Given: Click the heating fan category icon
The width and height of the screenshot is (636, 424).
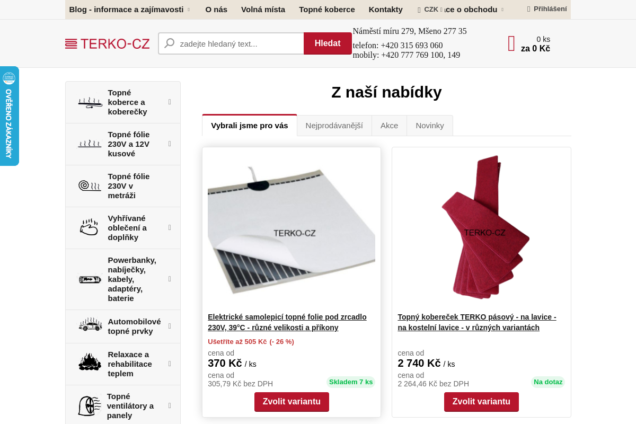Looking at the screenshot, I should click(x=89, y=405).
